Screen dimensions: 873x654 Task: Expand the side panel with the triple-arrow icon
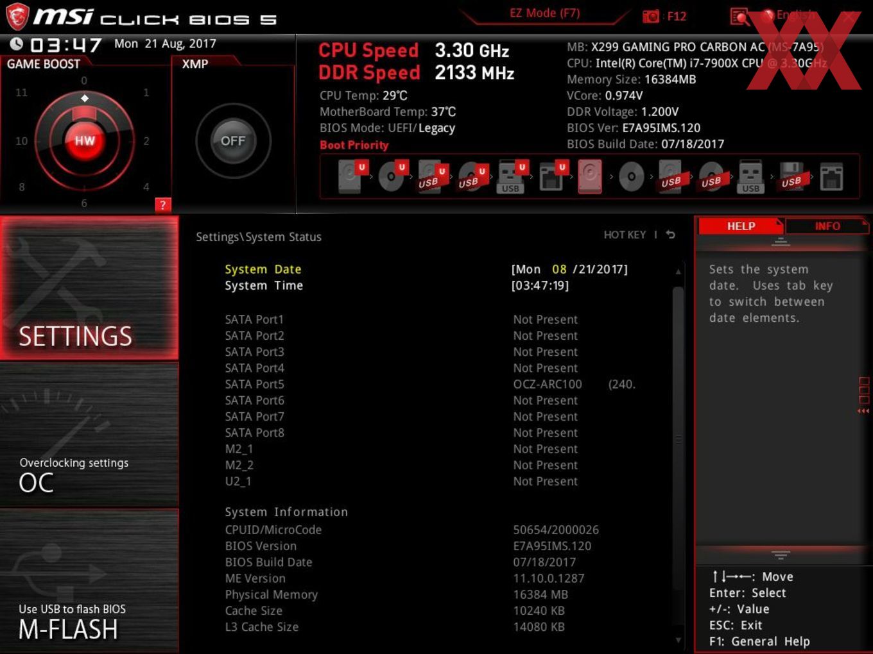[x=863, y=411]
